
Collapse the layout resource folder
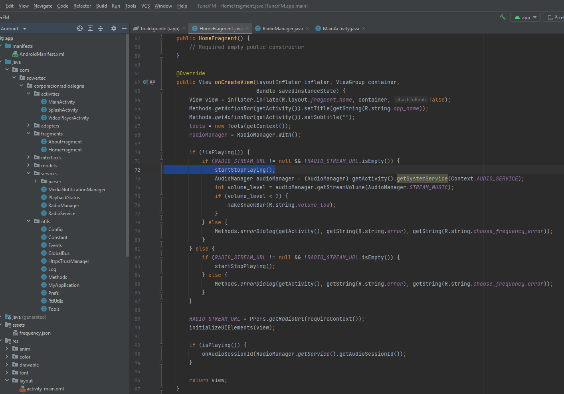[7, 380]
